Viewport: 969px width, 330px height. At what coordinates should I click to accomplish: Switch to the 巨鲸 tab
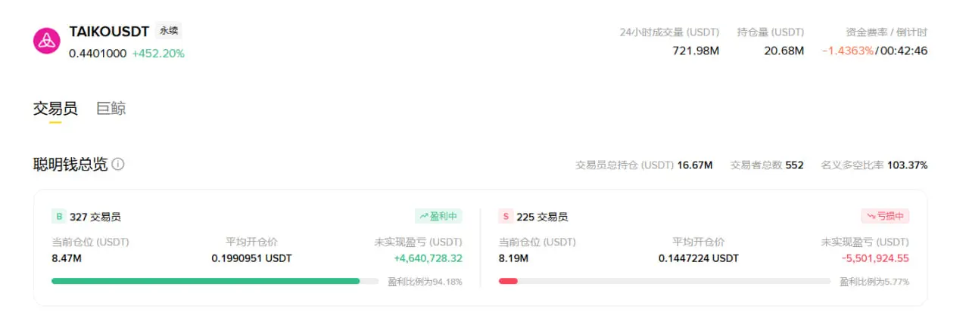coord(111,108)
